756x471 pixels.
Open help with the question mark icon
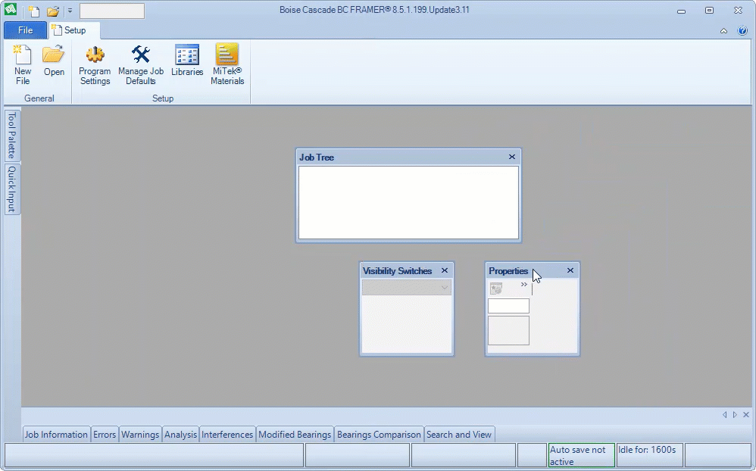coord(742,31)
